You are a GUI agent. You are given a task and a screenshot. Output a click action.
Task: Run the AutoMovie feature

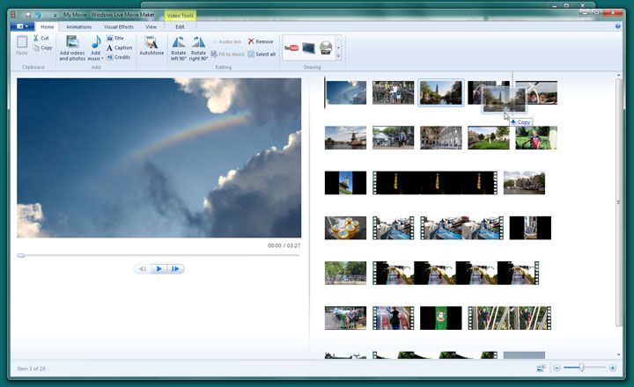click(151, 44)
